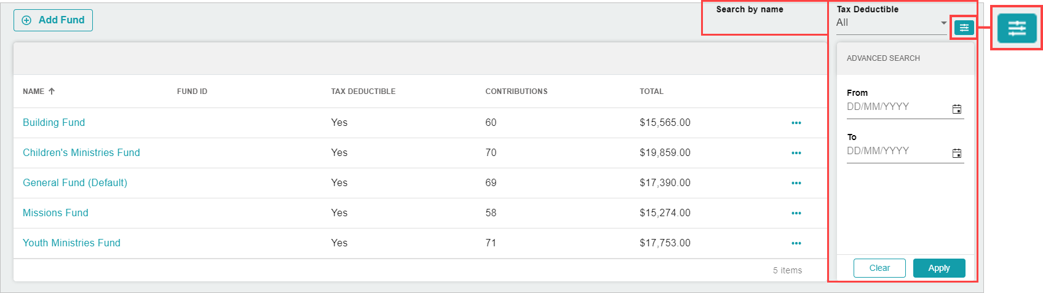This screenshot has width=1043, height=293.
Task: Click the advanced search filter icon
Action: coord(964,28)
